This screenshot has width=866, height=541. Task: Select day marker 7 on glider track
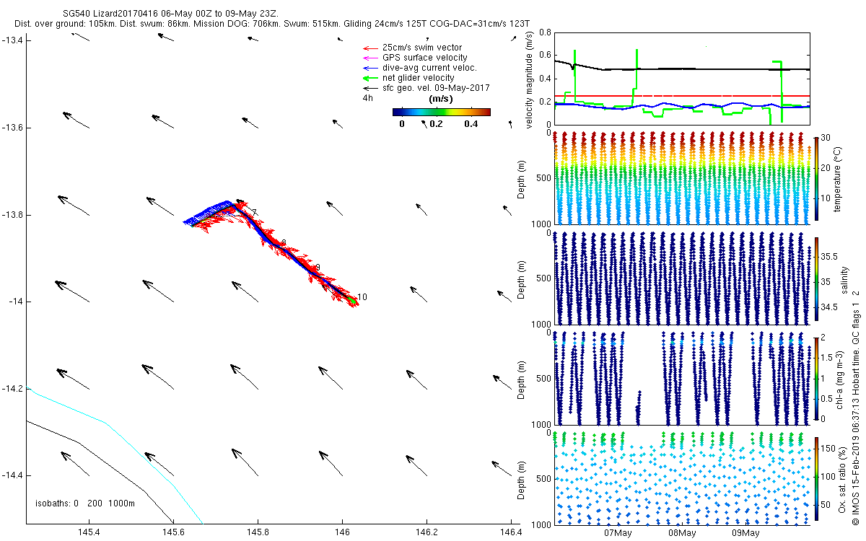[x=254, y=213]
